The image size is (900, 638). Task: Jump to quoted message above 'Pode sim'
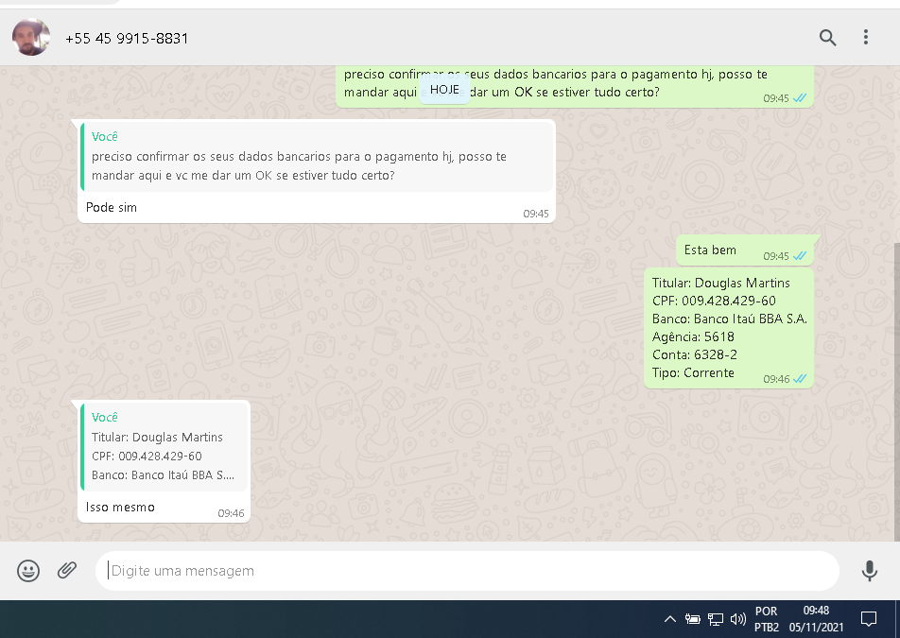pos(316,157)
